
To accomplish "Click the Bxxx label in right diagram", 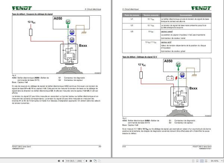I will coord(193,88).
